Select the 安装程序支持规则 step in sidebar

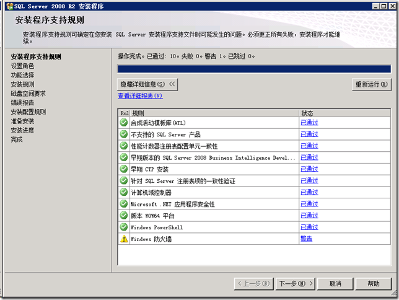pyautogui.click(x=36, y=56)
